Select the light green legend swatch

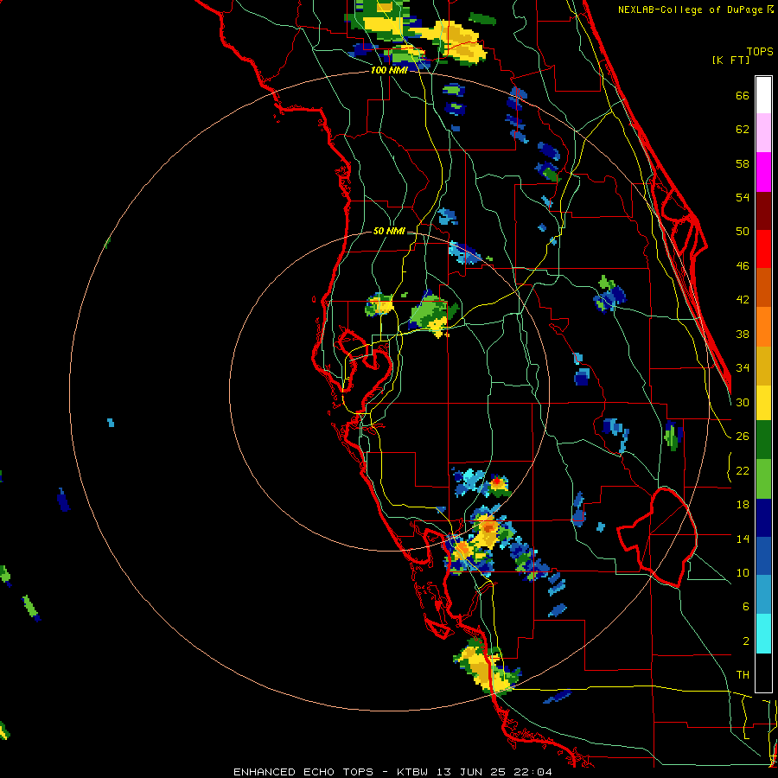point(763,479)
